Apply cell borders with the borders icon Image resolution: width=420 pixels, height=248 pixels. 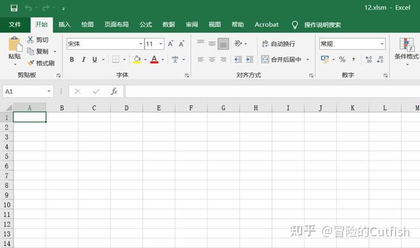[116, 60]
